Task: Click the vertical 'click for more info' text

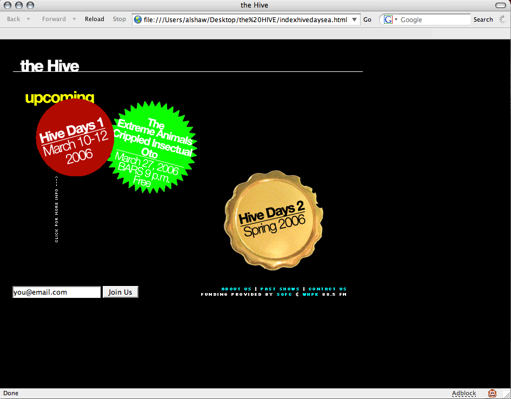Action: 57,209
